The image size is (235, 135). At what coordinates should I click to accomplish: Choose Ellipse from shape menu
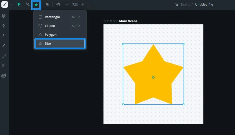click(60, 26)
